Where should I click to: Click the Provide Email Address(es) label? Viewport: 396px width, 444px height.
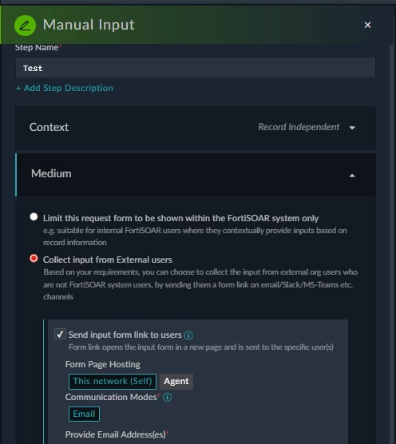pyautogui.click(x=117, y=434)
